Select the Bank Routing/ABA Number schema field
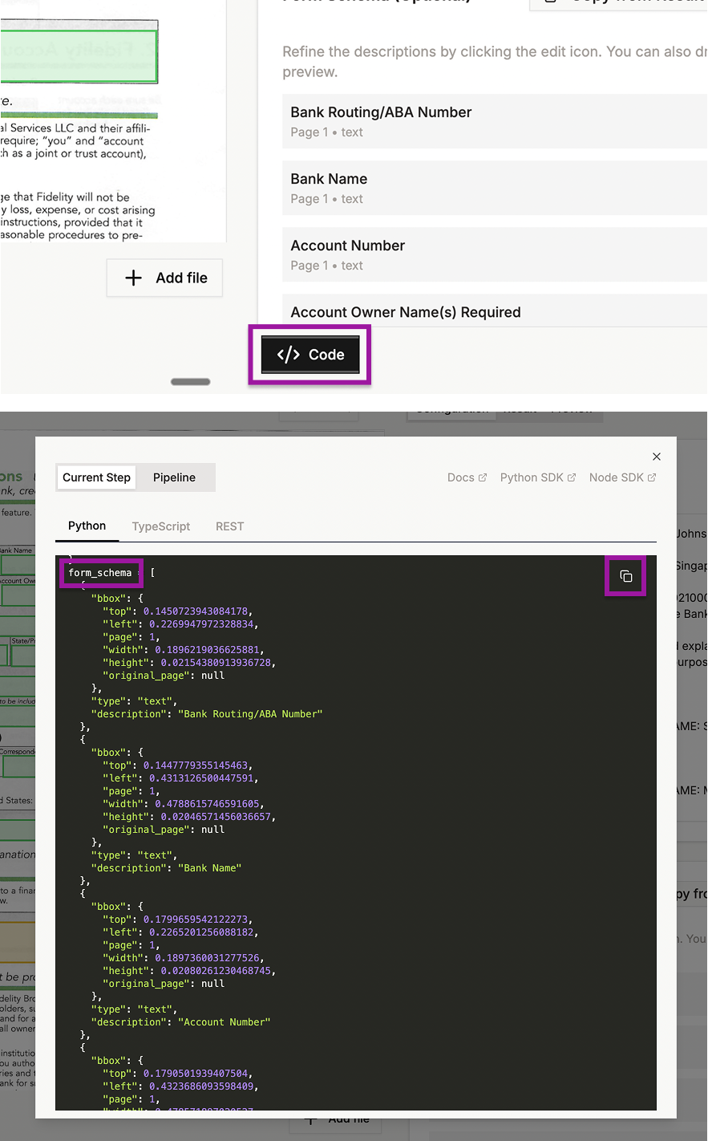This screenshot has width=708, height=1141. [x=495, y=121]
